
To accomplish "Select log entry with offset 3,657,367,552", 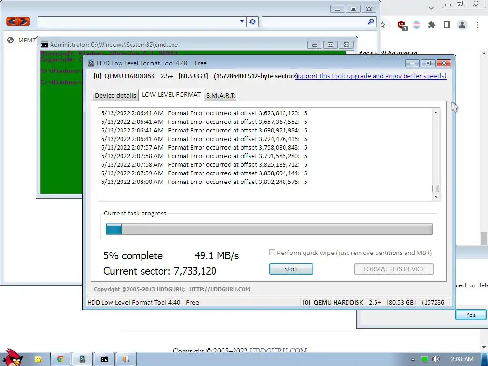I will pos(204,122).
